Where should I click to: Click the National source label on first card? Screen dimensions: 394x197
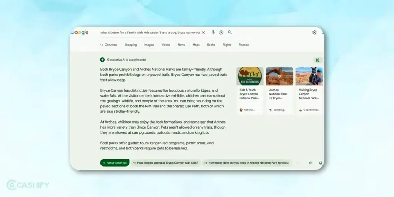pos(247,110)
